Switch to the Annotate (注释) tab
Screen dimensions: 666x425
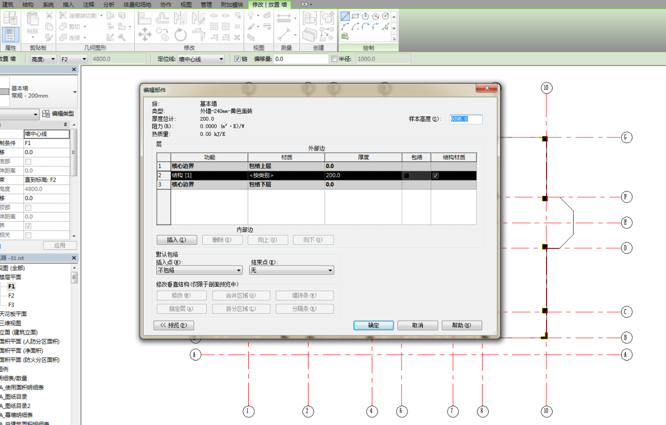(x=88, y=4)
